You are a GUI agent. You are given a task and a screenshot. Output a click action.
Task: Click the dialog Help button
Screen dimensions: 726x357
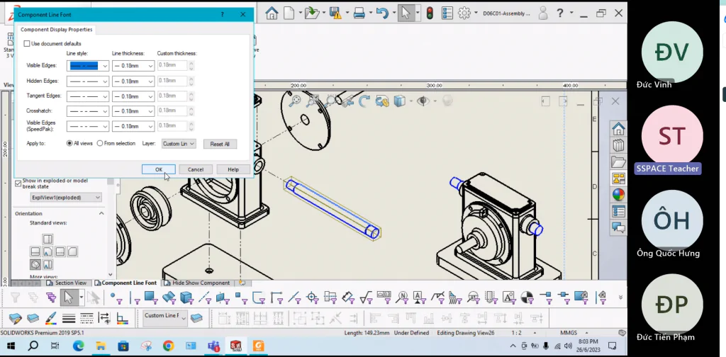[233, 170]
